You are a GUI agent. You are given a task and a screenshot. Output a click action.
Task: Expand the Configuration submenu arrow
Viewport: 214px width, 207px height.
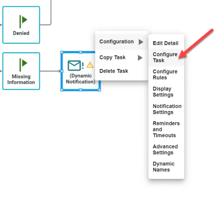[x=141, y=42]
